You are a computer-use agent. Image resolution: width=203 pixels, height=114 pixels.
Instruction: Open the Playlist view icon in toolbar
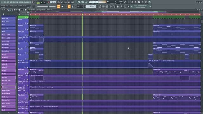coord(100,6)
